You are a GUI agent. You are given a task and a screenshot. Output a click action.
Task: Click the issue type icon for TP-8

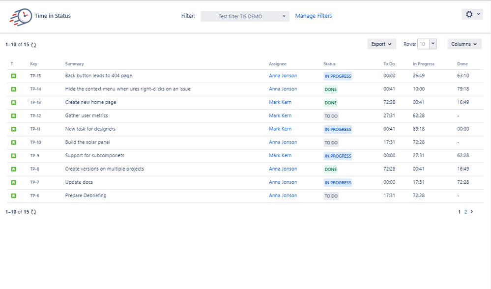13,169
